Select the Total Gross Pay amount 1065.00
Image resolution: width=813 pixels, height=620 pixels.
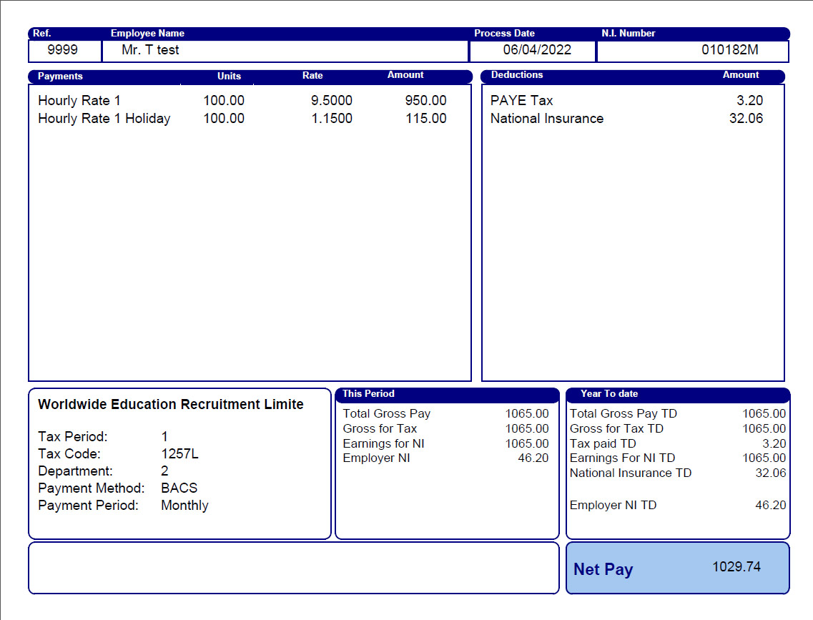[x=532, y=413]
